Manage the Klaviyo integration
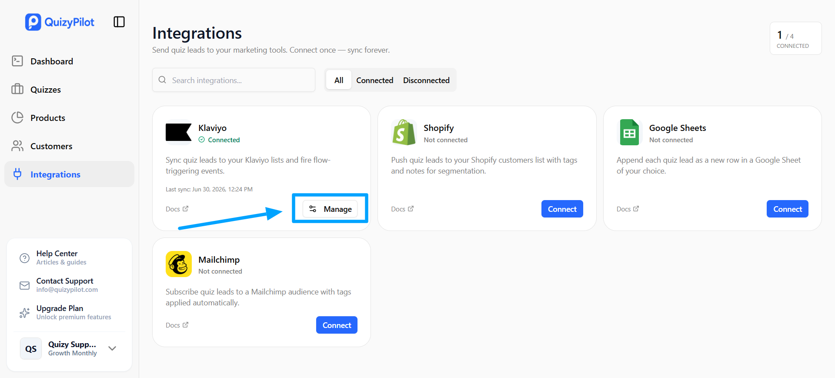 click(x=330, y=209)
